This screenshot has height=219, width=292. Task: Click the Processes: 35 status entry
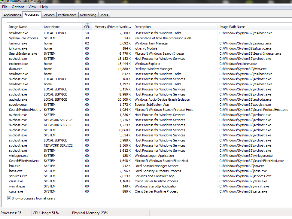click(11, 213)
